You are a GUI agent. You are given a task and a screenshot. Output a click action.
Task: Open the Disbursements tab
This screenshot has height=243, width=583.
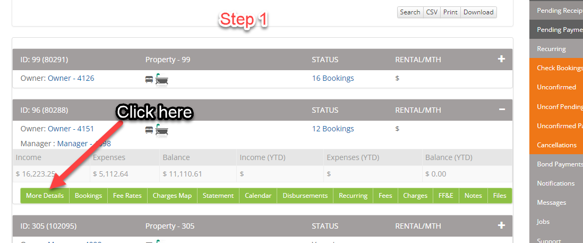pyautogui.click(x=305, y=196)
